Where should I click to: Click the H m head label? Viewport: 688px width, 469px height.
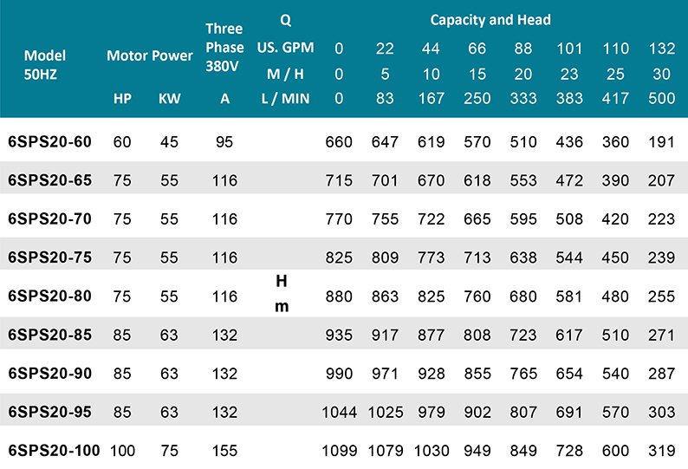tap(282, 294)
